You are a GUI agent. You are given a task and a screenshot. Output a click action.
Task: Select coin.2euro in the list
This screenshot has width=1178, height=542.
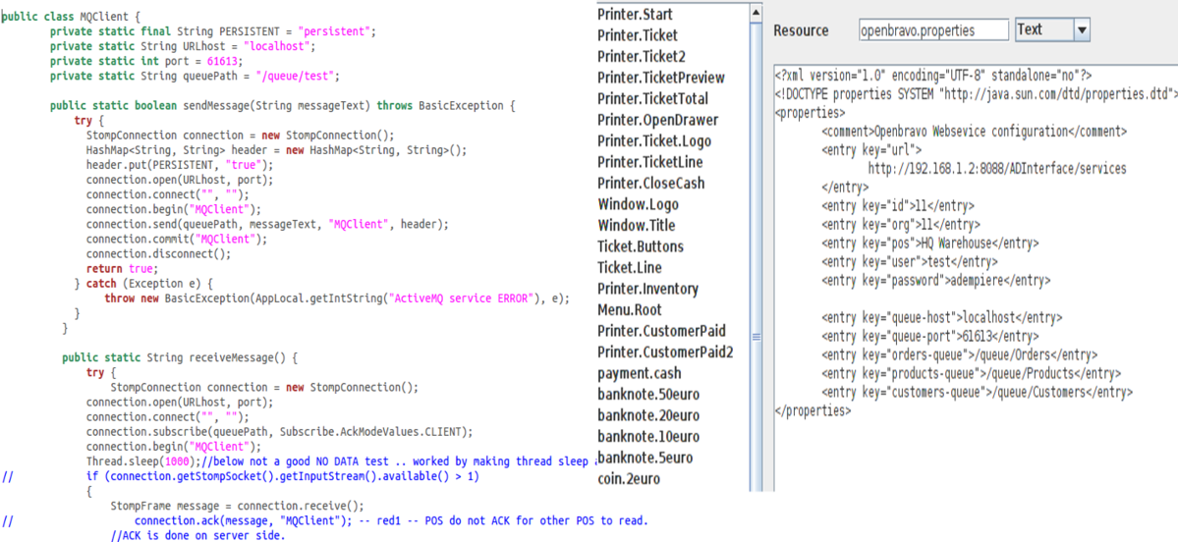[629, 478]
